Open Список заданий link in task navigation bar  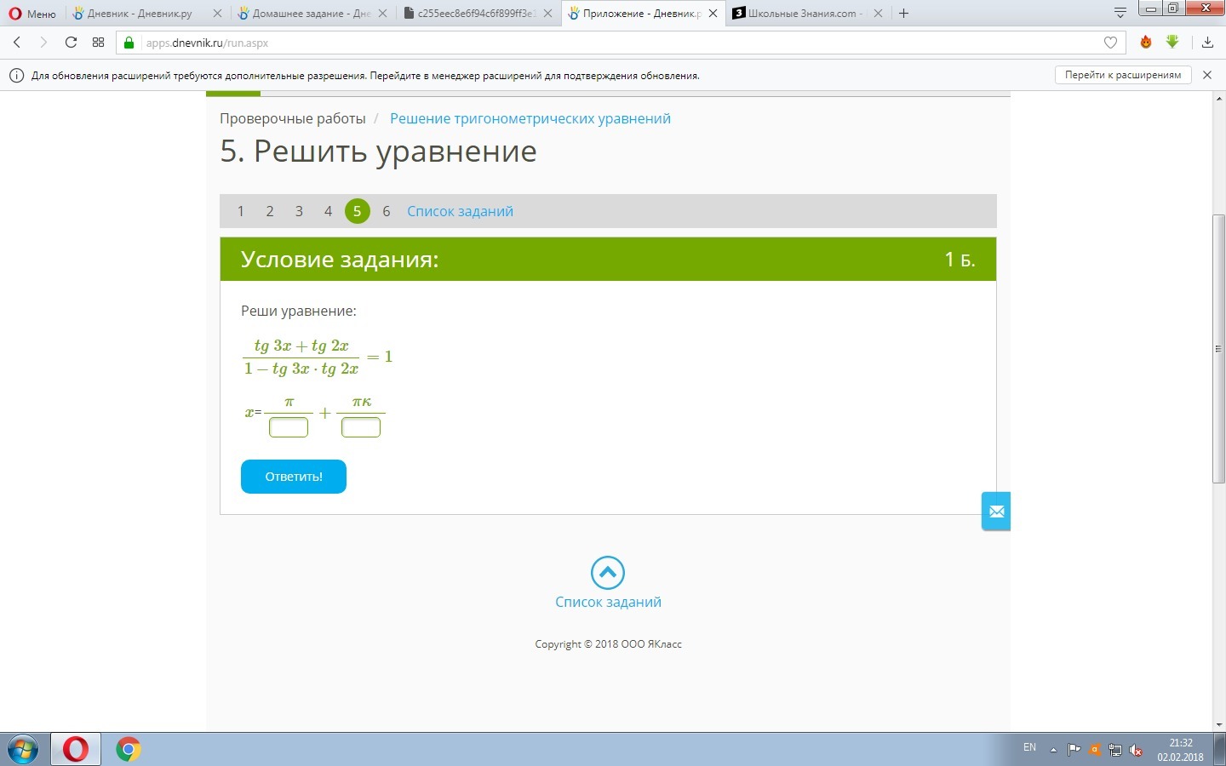460,211
